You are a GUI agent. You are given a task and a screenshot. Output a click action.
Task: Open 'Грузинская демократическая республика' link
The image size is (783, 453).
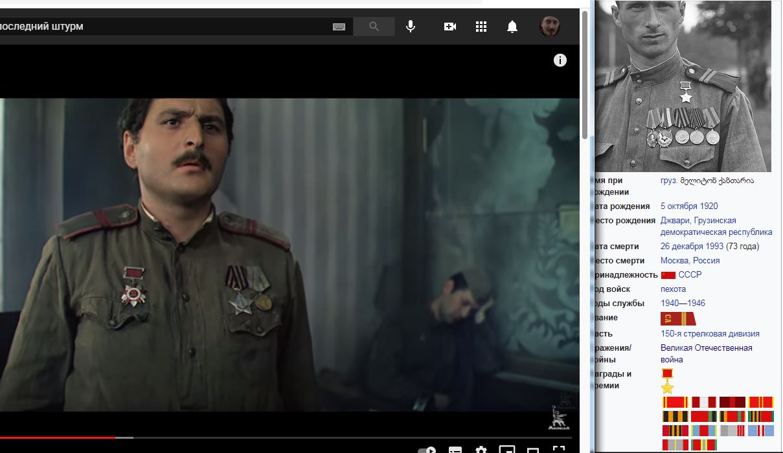coord(716,226)
